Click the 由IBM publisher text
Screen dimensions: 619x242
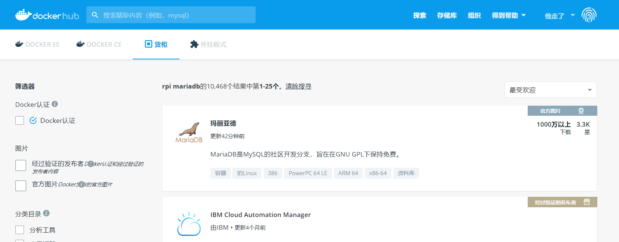(219, 227)
